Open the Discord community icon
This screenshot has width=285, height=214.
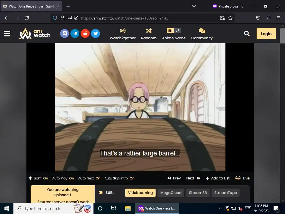[65, 33]
